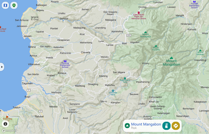Click the Lower Sampiano label
The image size is (209, 134).
pos(72,111)
